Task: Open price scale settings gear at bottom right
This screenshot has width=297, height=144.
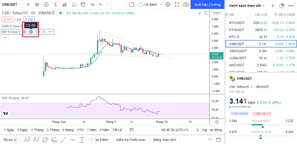Action: 217,122
